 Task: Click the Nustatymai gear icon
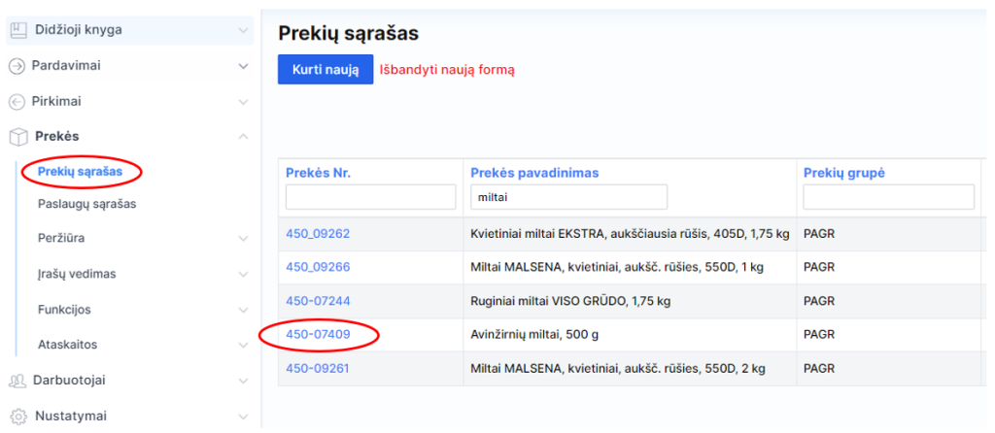point(17,416)
